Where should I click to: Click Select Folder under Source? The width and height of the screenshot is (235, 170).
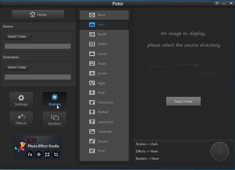tap(17, 37)
